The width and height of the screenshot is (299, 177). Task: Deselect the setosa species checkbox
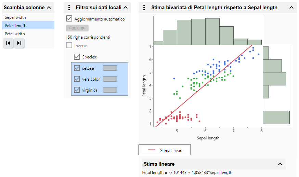click(x=77, y=68)
